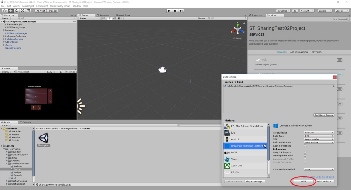Toggle the 2D scene view mode
Viewport: 351px width, 190px height.
click(x=104, y=18)
